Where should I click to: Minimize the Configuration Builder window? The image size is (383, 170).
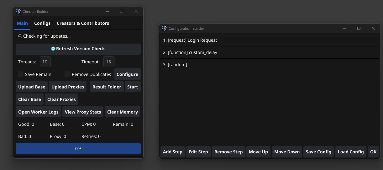[x=345, y=28]
